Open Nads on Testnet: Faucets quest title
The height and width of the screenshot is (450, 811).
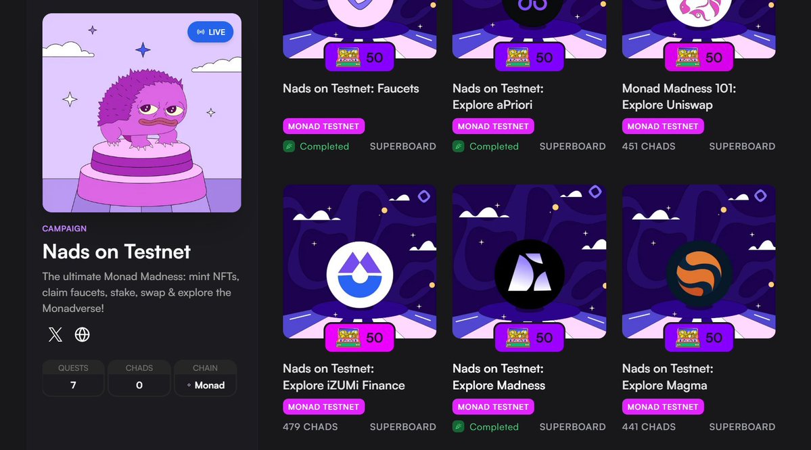click(350, 89)
